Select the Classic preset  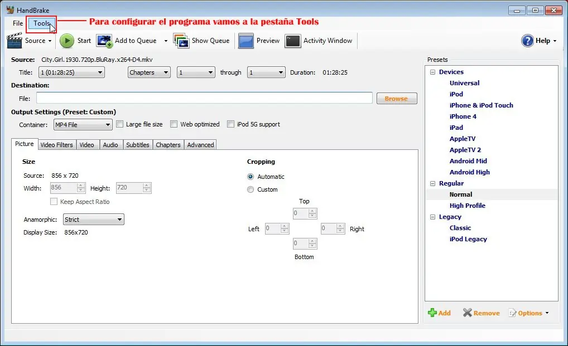pos(460,228)
